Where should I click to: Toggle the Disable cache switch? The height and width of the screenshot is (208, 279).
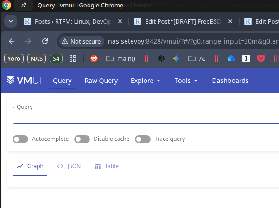click(x=82, y=139)
